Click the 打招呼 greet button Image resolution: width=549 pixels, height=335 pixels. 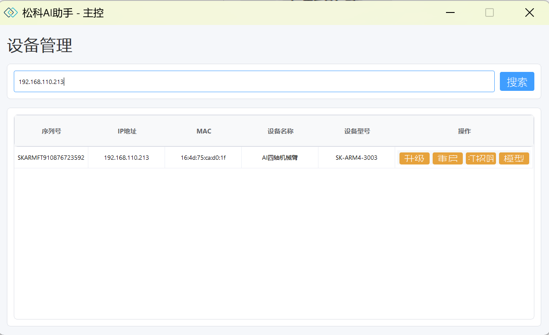click(x=480, y=158)
